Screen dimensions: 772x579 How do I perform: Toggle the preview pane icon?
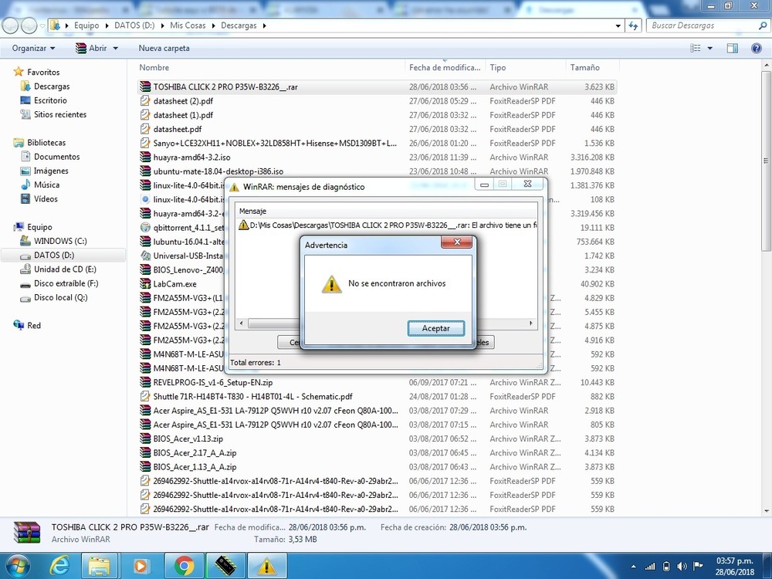pyautogui.click(x=733, y=48)
